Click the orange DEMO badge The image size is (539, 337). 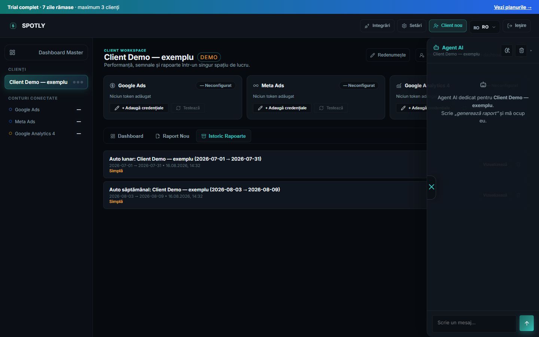click(x=209, y=57)
